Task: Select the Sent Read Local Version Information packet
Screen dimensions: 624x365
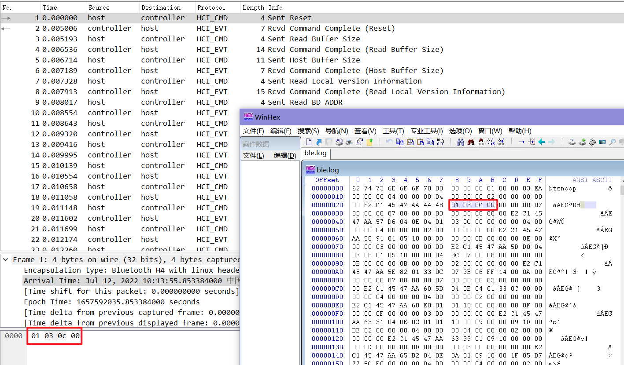Action: tap(312, 81)
